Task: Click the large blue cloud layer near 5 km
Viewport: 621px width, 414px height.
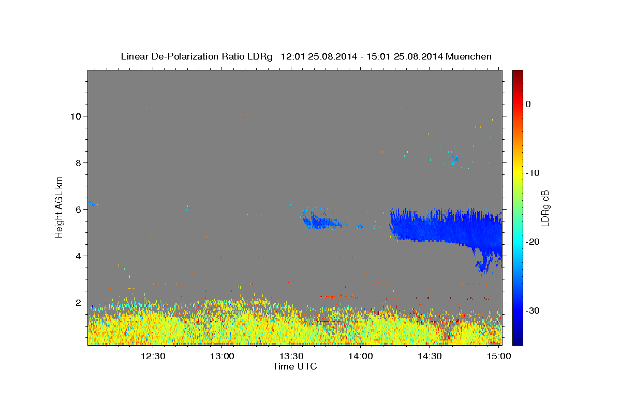Action: pos(445,228)
